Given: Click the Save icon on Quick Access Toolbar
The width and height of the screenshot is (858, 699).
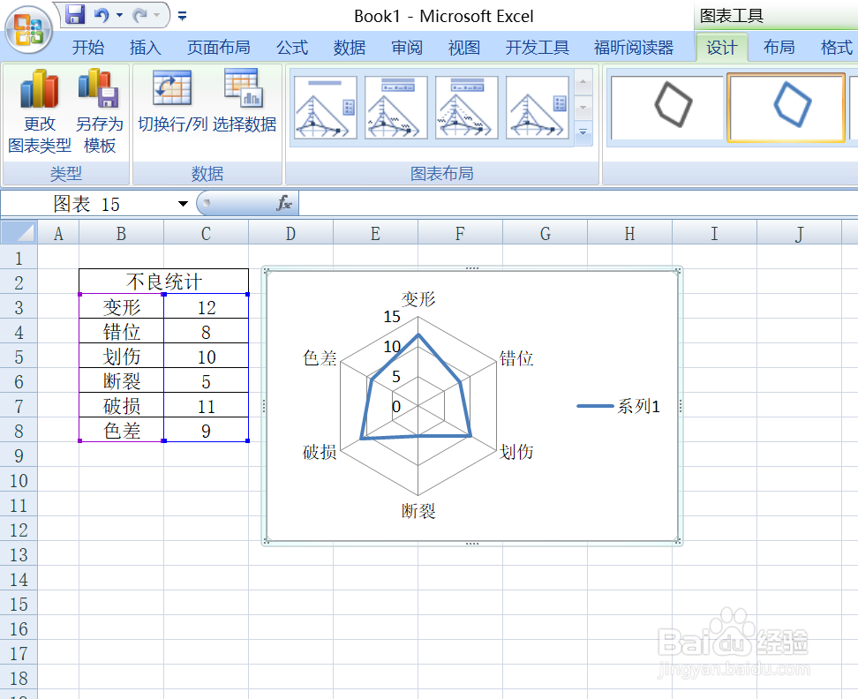Looking at the screenshot, I should tap(75, 15).
